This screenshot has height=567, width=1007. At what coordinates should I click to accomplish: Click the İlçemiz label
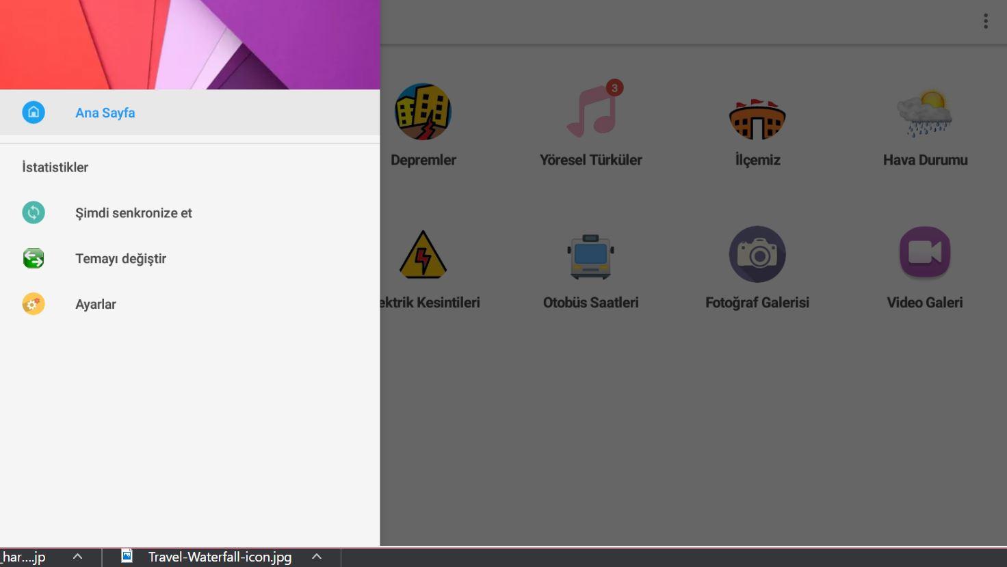pos(757,160)
